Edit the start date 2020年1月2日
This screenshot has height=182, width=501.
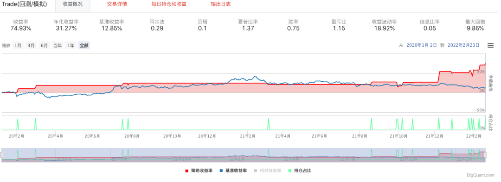tap(421, 45)
